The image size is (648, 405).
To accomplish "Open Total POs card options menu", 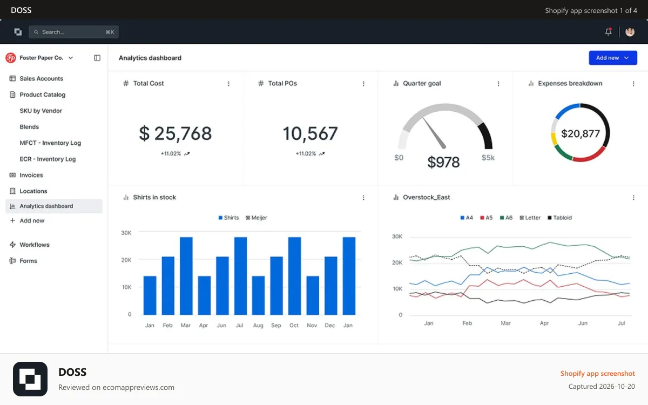I will pos(363,84).
